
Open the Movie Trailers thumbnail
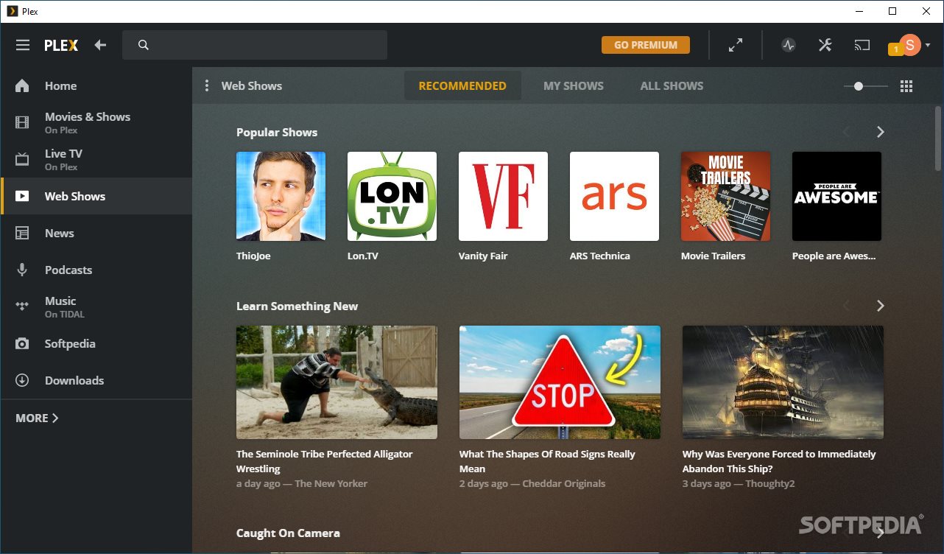pyautogui.click(x=725, y=196)
